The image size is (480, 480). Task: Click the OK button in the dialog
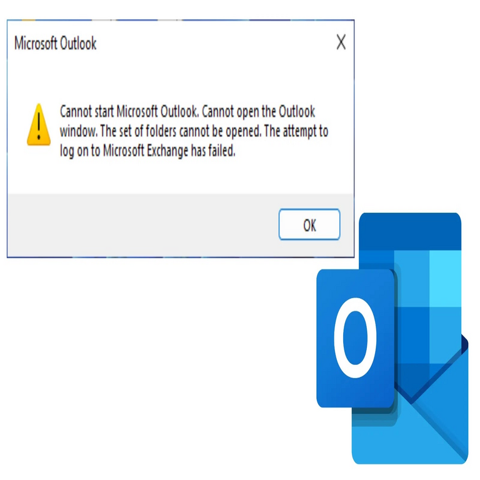tap(309, 224)
